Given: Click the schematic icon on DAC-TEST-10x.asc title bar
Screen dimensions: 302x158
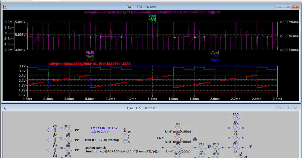Looking at the screenshot, I should pyautogui.click(x=4, y=108).
